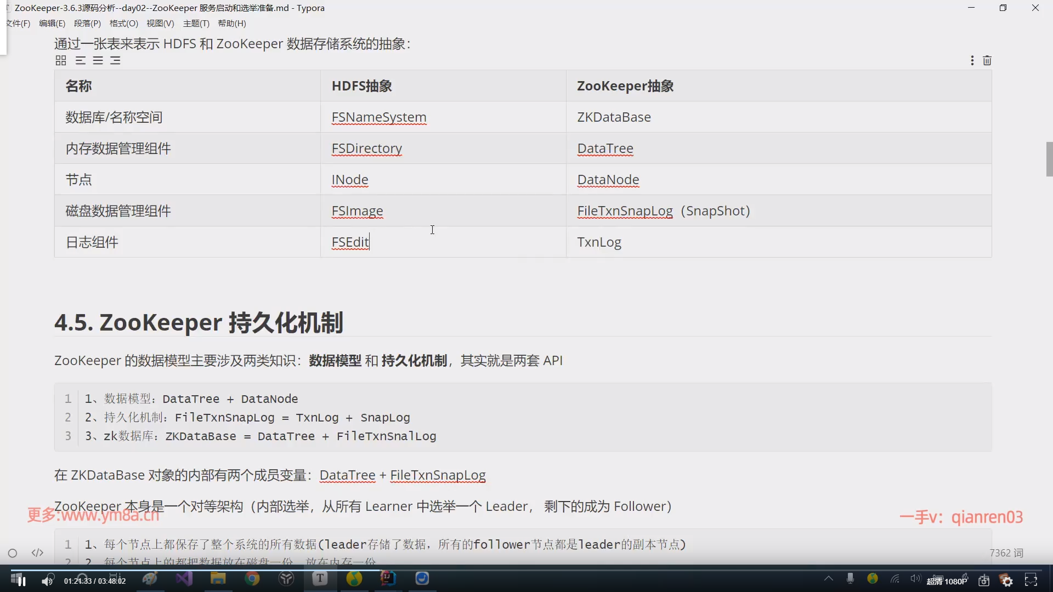Open the 格式(O) menu
This screenshot has width=1053, height=592.
[x=123, y=24]
